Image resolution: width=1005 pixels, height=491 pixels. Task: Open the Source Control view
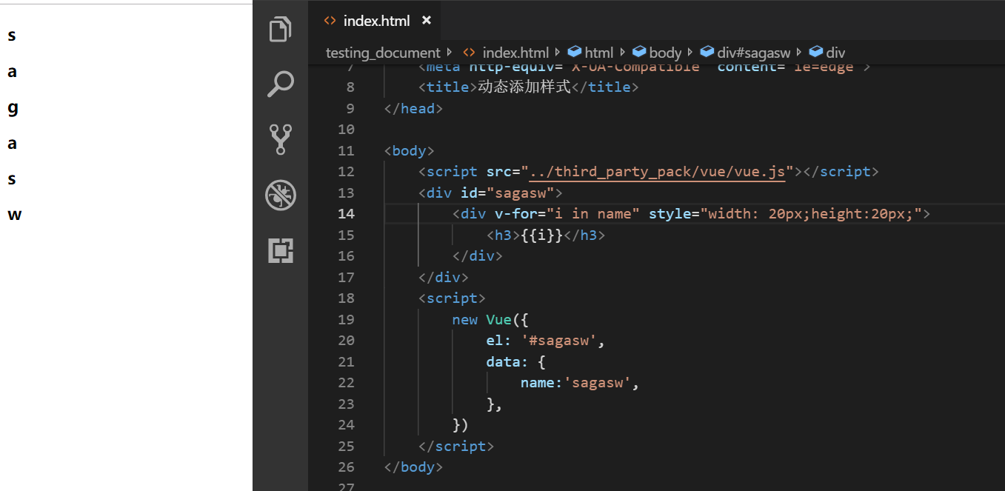pos(281,139)
